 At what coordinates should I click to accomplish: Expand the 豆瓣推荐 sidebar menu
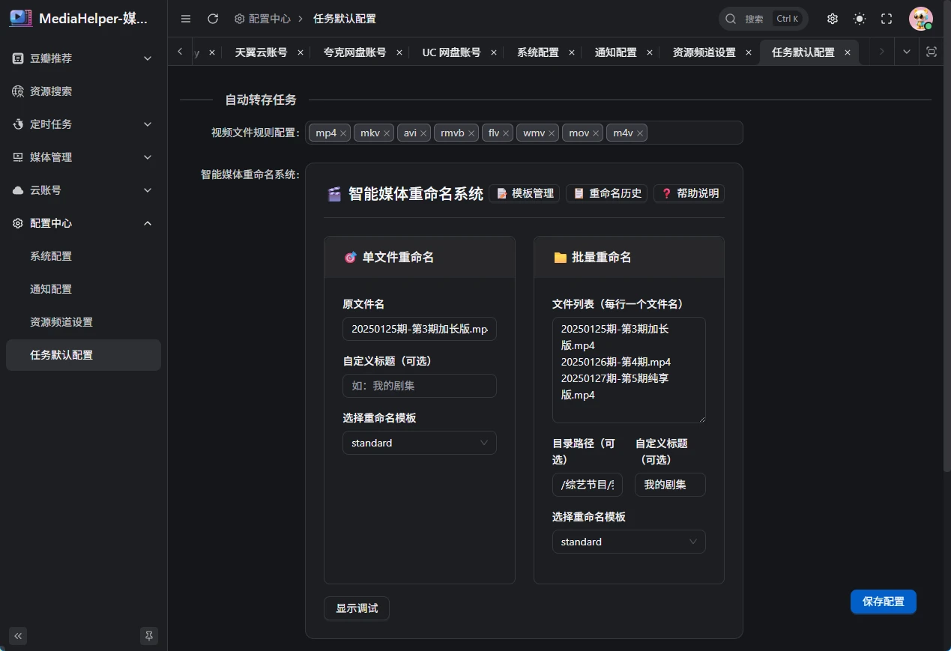83,58
